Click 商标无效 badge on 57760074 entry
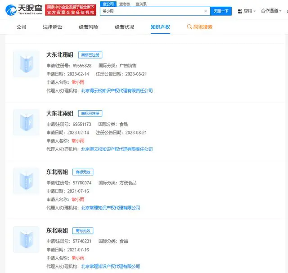This screenshot has width=288, height=273. click(x=83, y=172)
